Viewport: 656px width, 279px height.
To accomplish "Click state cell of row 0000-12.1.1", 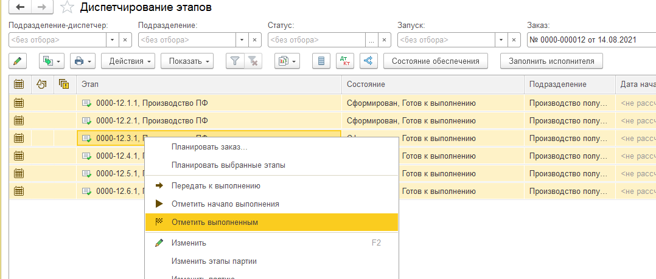I will pos(433,103).
